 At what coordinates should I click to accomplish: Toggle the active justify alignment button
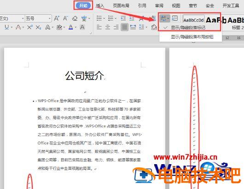[x=124, y=27]
